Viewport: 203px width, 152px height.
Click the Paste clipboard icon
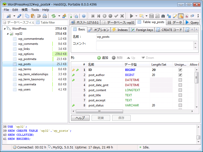pos(33,16)
